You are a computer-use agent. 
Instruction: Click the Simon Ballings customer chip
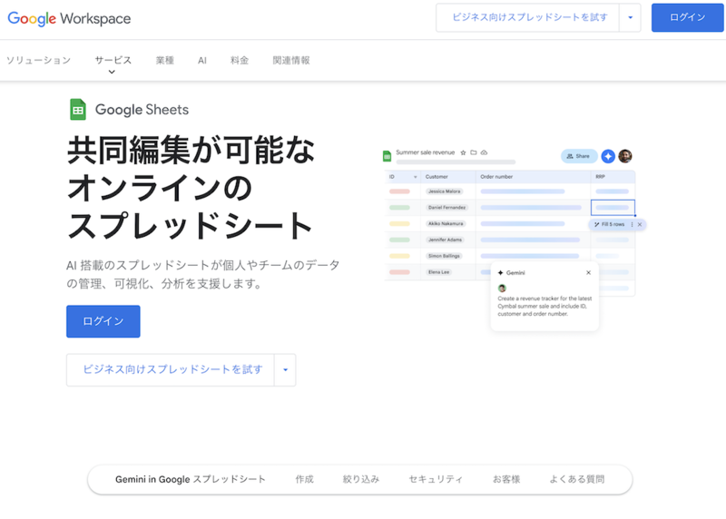pos(444,256)
